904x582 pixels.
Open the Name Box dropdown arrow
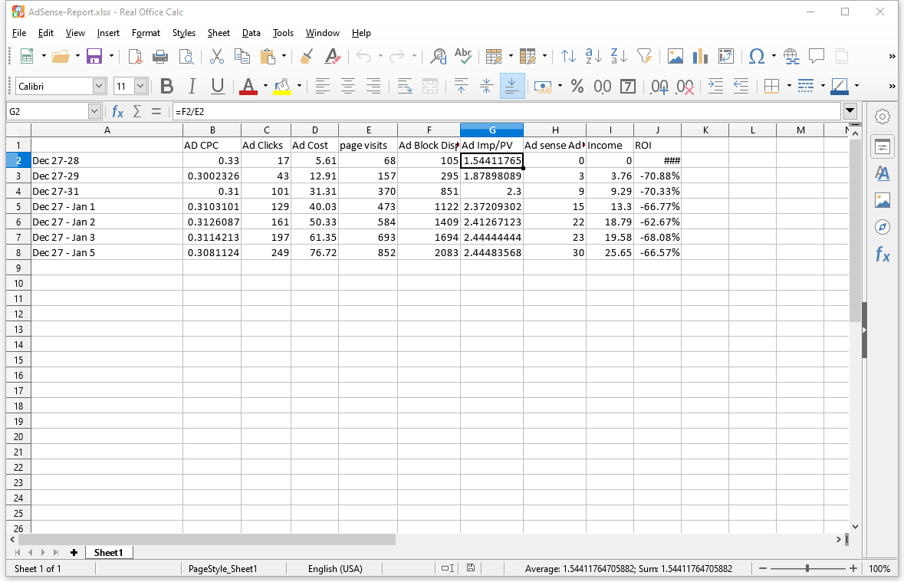(x=94, y=111)
